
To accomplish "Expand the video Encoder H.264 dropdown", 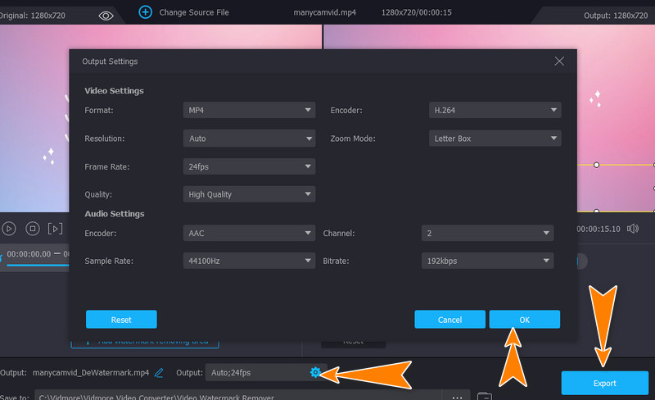I will click(x=495, y=110).
